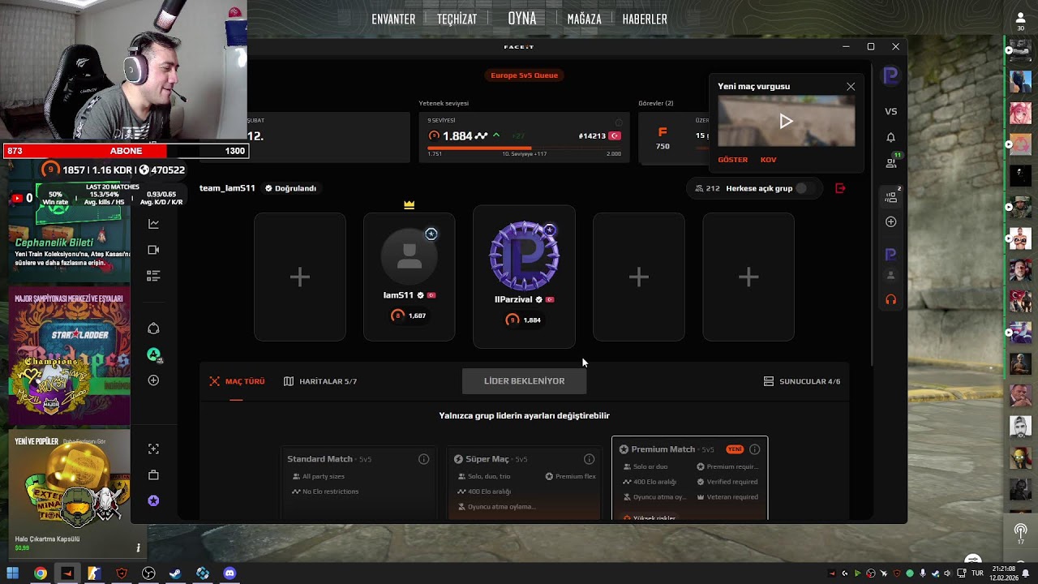Click the 750 FACEIT points card
Image resolution: width=1038 pixels, height=584 pixels.
(x=663, y=138)
